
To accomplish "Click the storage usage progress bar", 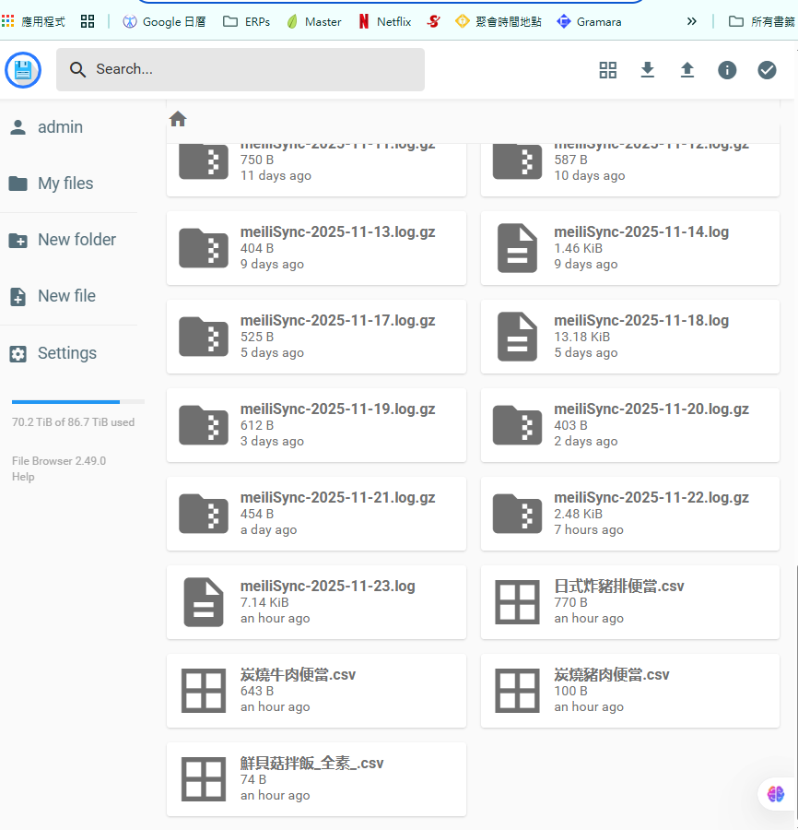I will (x=77, y=402).
